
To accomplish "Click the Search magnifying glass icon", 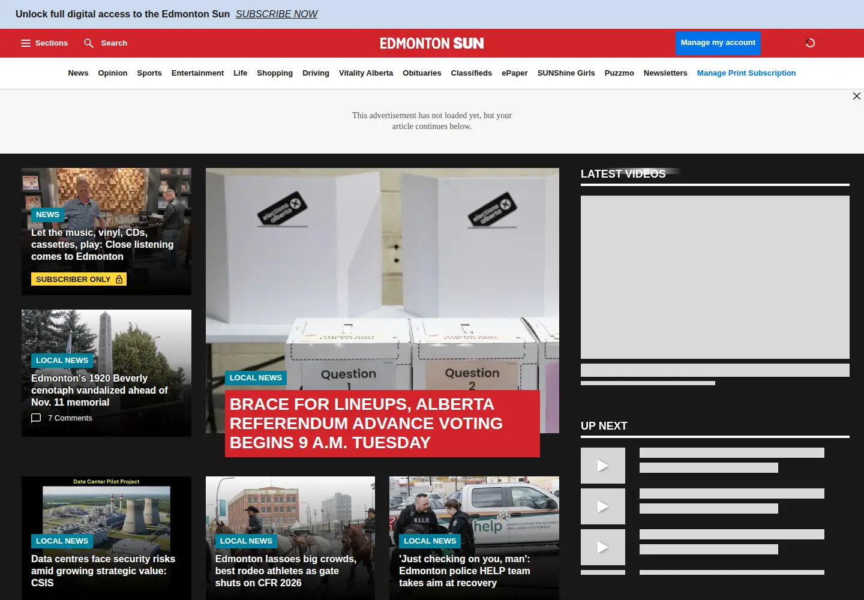I will [89, 43].
